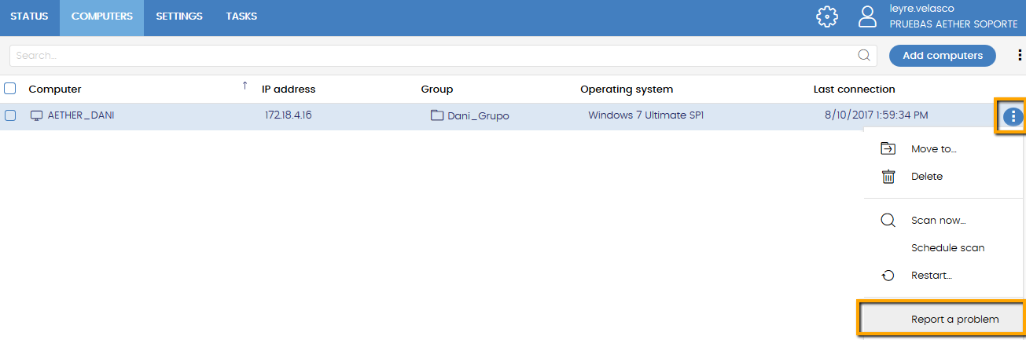Viewport: 1026px width, 340px height.
Task: Sort by Operating system column header
Action: click(627, 90)
